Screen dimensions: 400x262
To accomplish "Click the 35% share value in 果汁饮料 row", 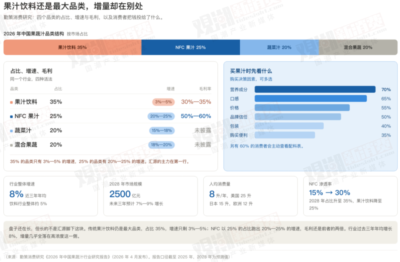I will pos(56,102).
